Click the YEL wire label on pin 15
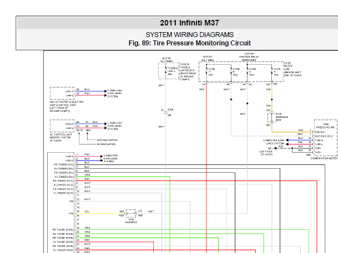This screenshot has width=338, height=253. coord(87,211)
